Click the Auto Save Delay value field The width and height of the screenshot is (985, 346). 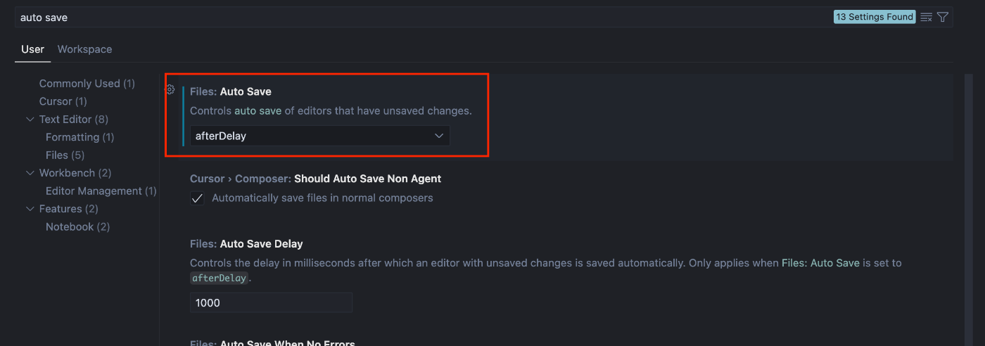[x=271, y=302]
